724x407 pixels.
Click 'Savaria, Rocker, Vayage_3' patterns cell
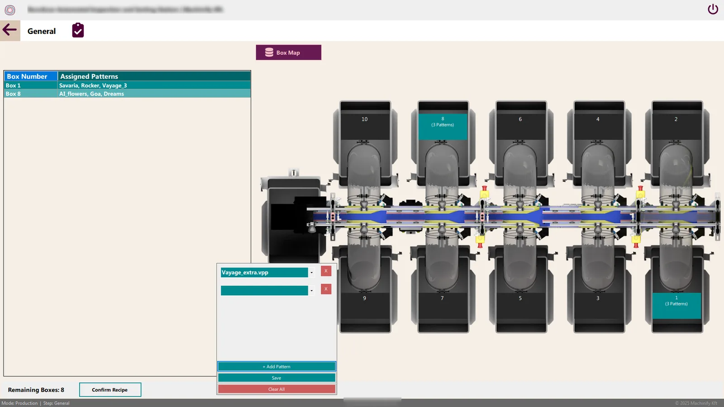tap(154, 85)
